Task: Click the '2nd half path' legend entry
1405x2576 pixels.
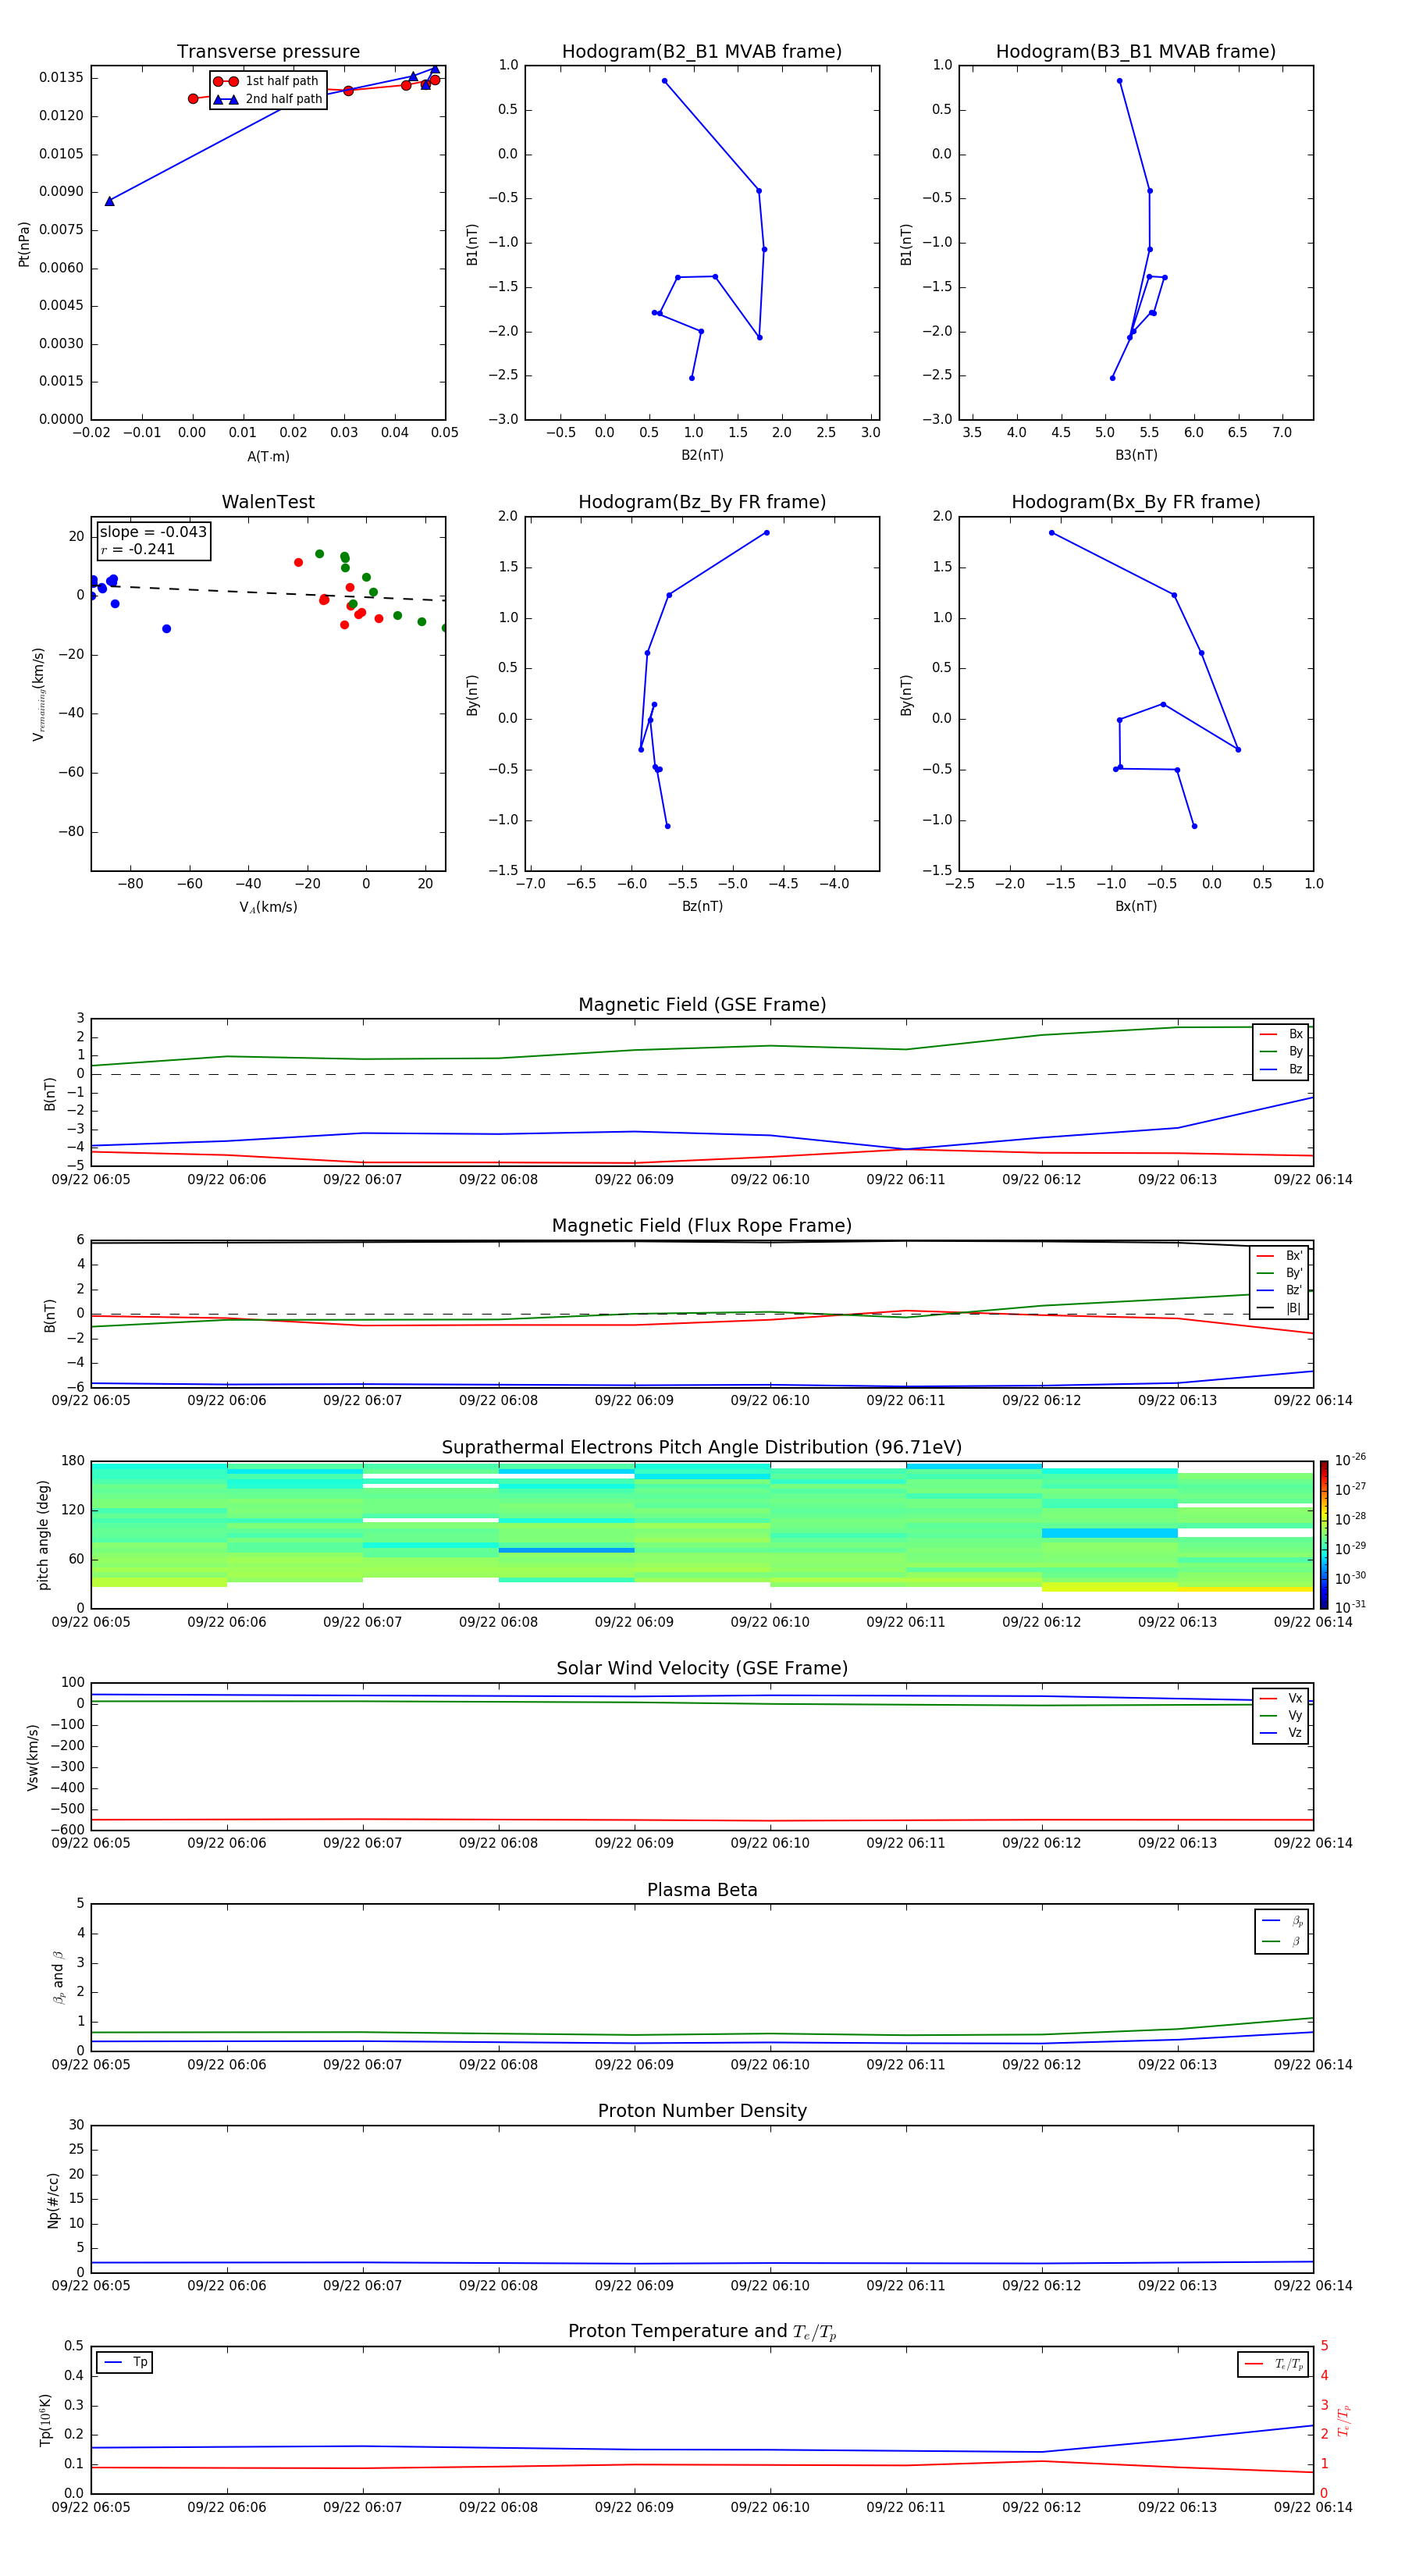Action: [267, 99]
